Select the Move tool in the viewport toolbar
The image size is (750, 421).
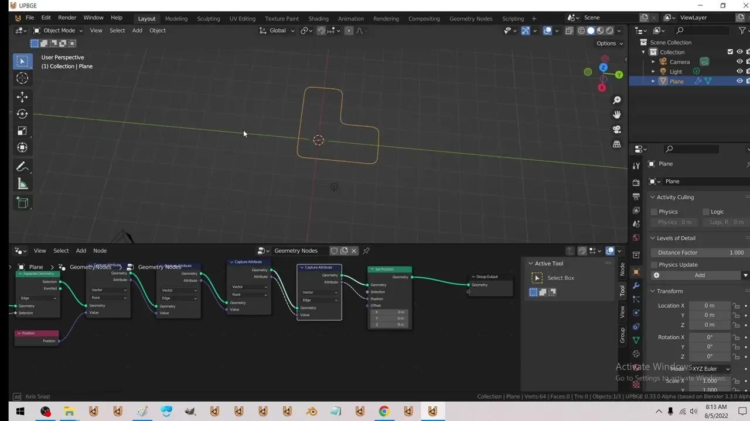click(22, 96)
